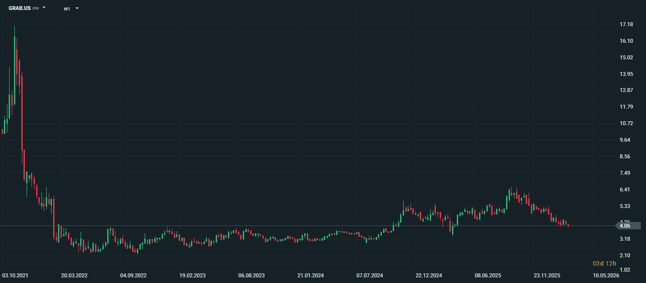646x283 pixels.
Task: Click the 7.49 price axis label
Action: pyautogui.click(x=626, y=173)
